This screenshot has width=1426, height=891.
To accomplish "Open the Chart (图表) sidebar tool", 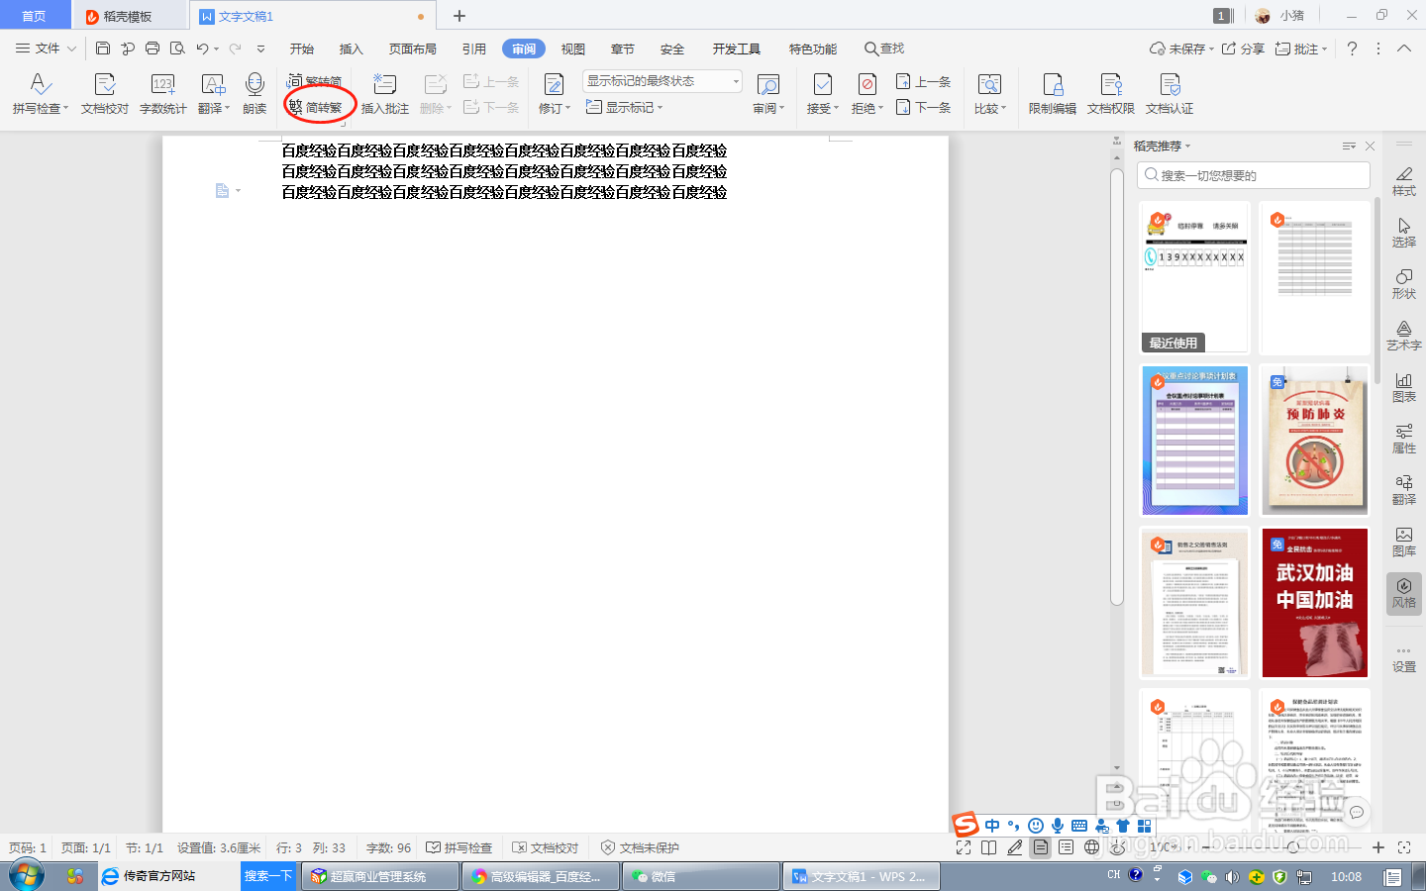I will (x=1404, y=386).
